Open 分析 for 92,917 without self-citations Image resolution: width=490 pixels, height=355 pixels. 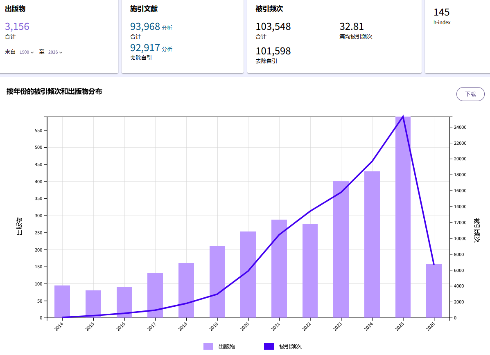pos(168,48)
